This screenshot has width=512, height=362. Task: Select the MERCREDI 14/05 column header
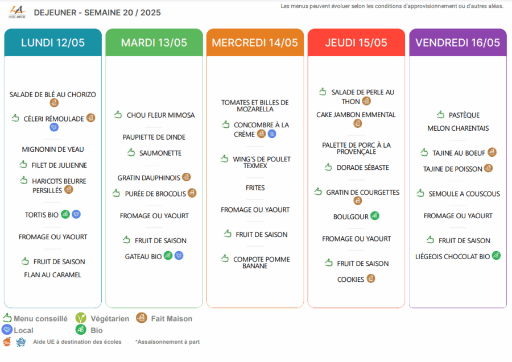point(255,43)
